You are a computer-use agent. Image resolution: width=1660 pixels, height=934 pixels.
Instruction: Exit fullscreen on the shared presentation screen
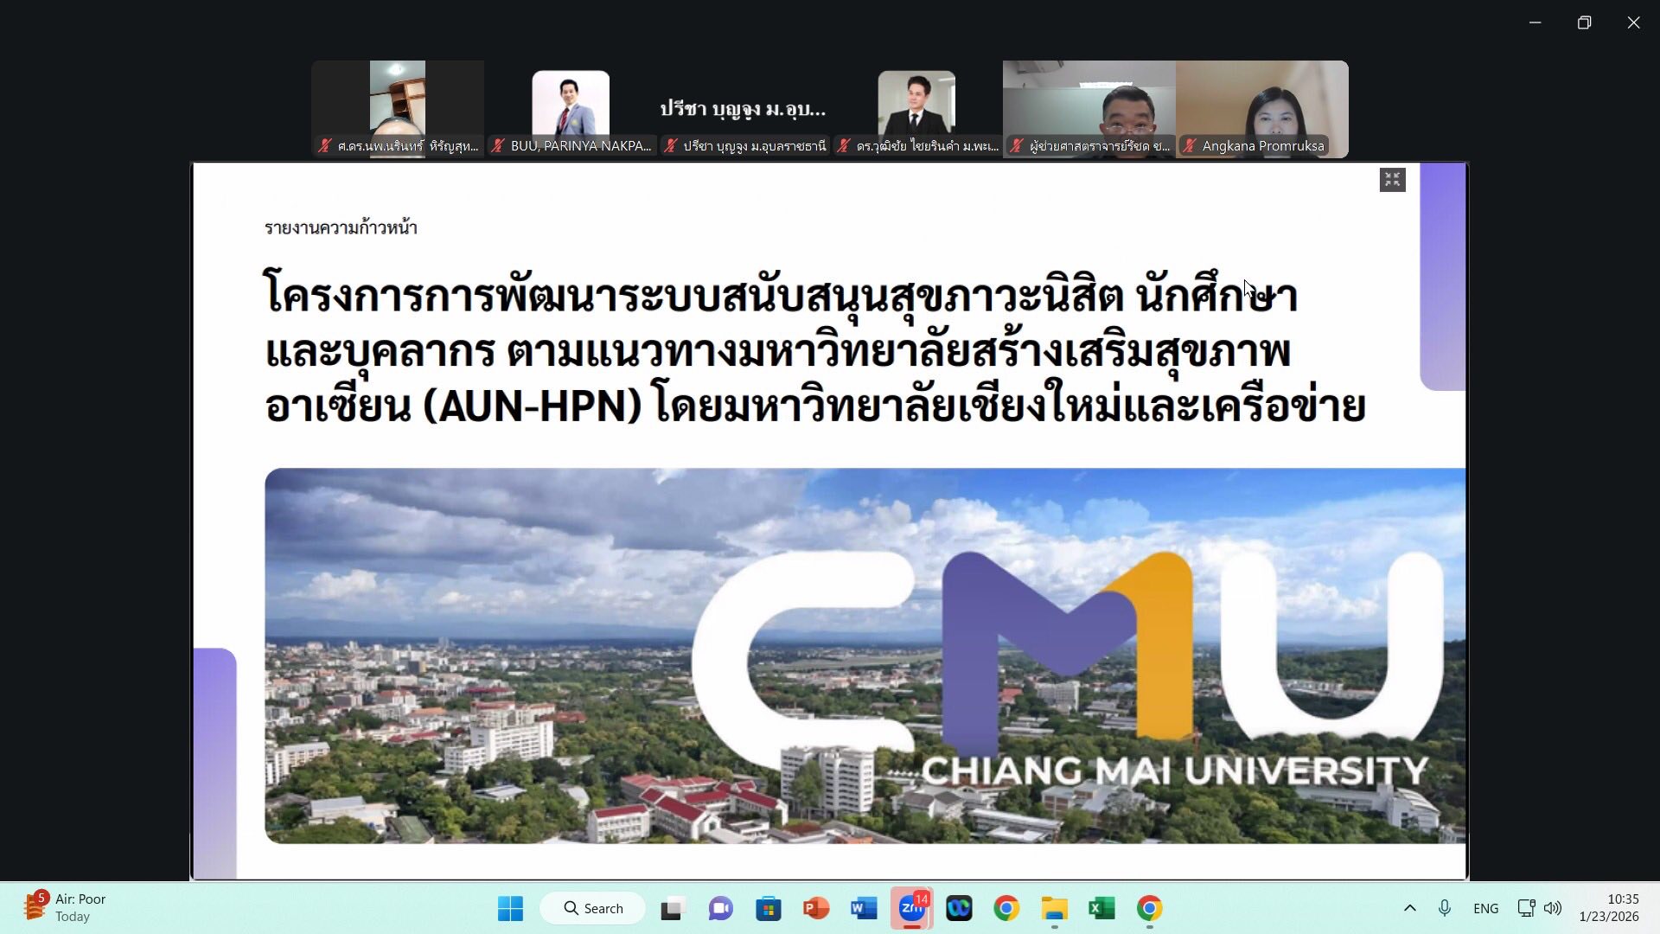pyautogui.click(x=1392, y=179)
